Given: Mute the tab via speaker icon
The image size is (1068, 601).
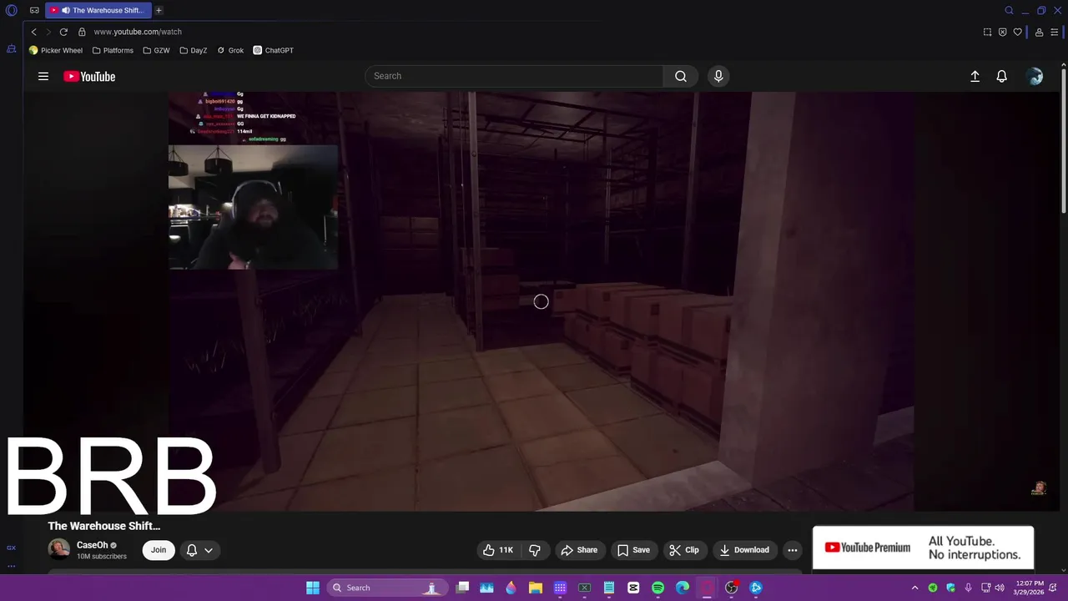Looking at the screenshot, I should coord(65,11).
